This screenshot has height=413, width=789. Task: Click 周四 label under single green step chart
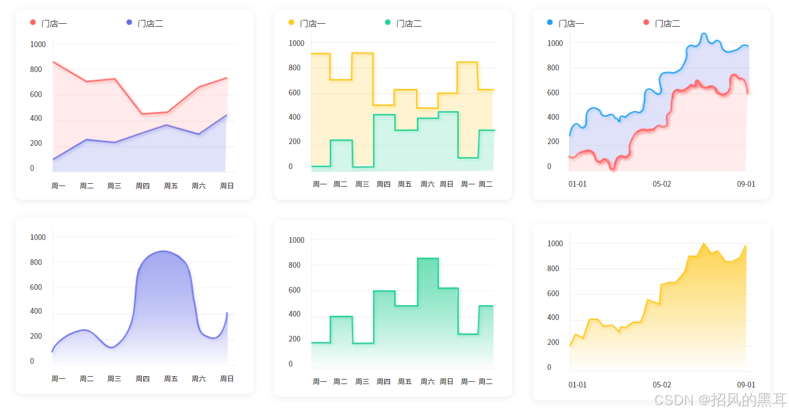click(384, 381)
